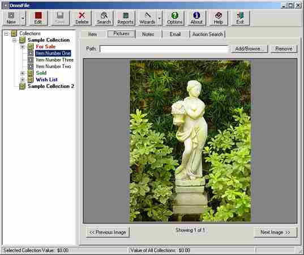
Task: Open the Notes tab
Action: tap(148, 35)
